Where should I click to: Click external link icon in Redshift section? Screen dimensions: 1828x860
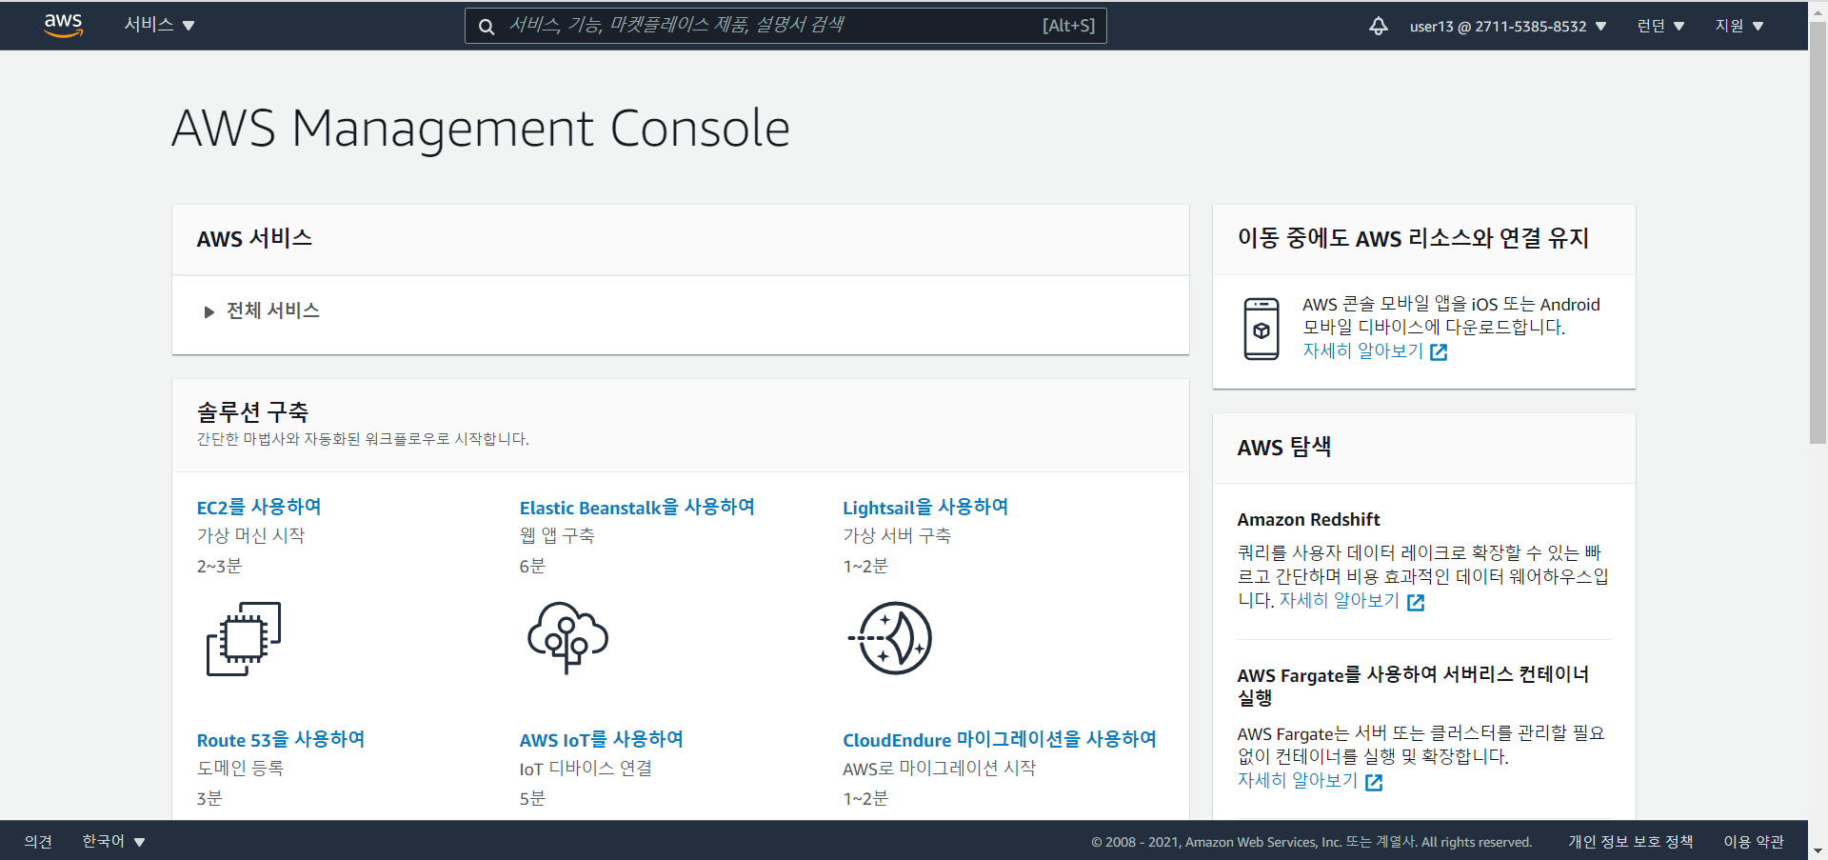tap(1416, 602)
